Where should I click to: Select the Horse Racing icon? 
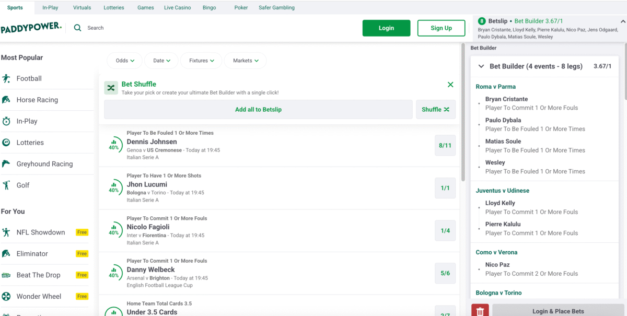click(x=6, y=100)
